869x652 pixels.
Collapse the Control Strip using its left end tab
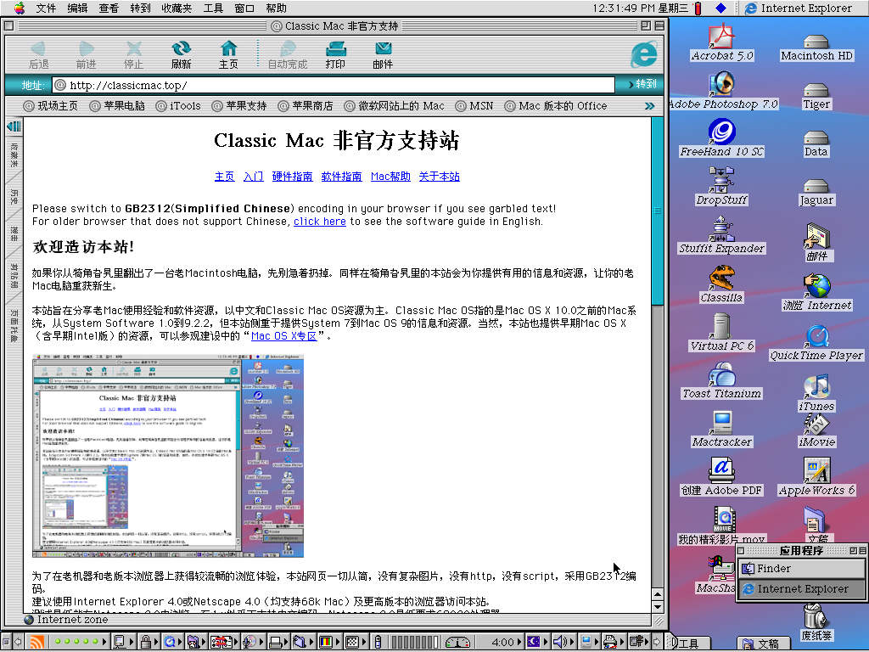click(7, 642)
